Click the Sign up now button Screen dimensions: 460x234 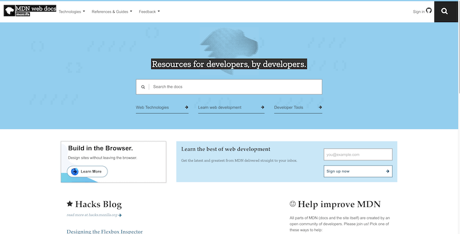[358, 171]
